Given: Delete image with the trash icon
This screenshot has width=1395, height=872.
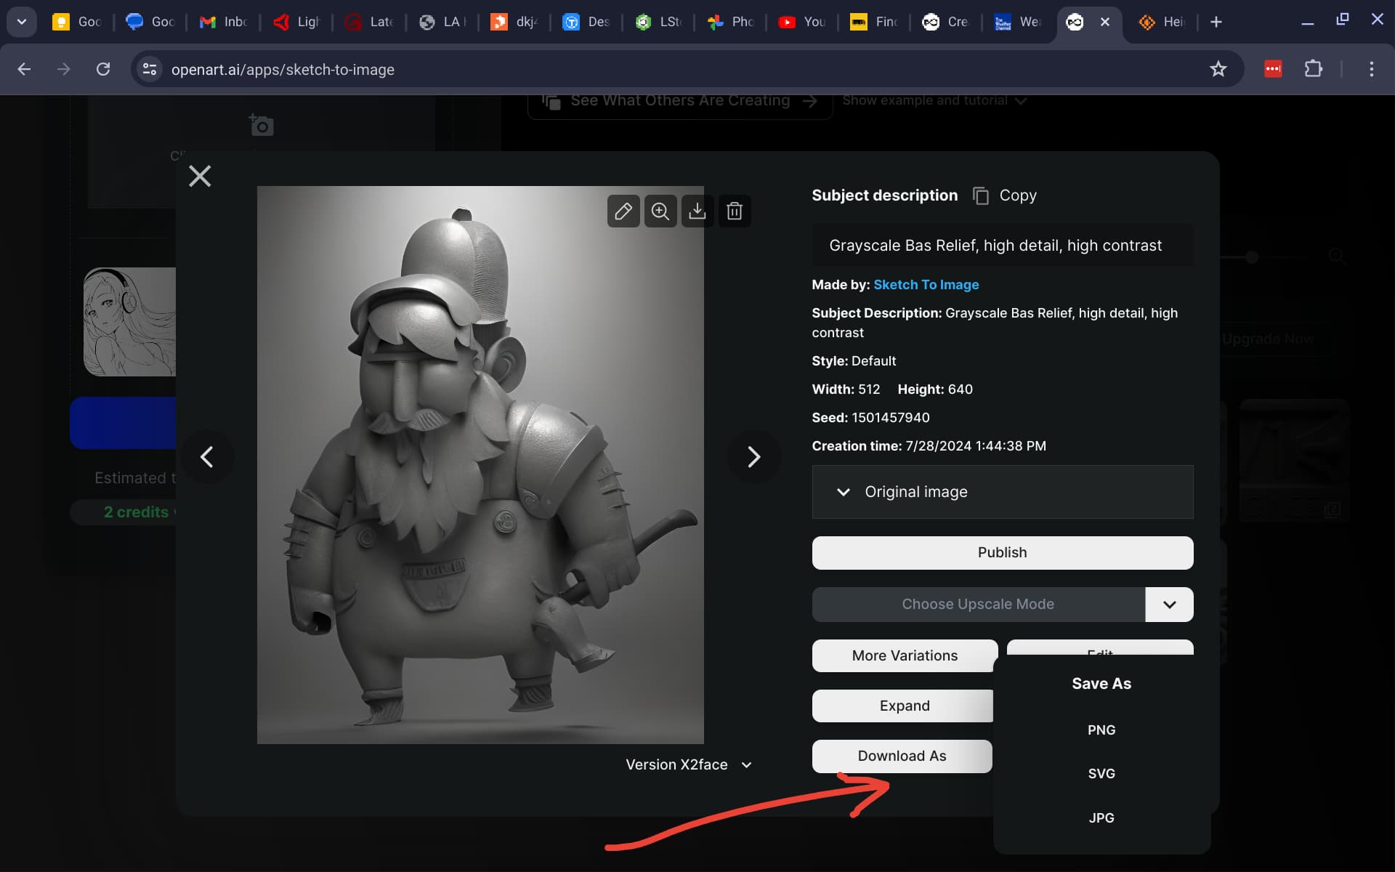Looking at the screenshot, I should point(735,211).
